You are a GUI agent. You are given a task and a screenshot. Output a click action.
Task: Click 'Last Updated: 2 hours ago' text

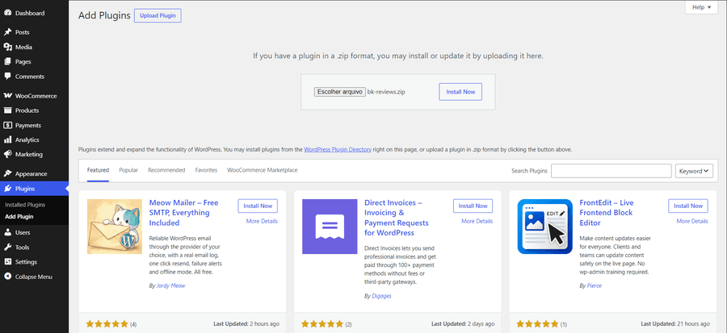point(246,324)
